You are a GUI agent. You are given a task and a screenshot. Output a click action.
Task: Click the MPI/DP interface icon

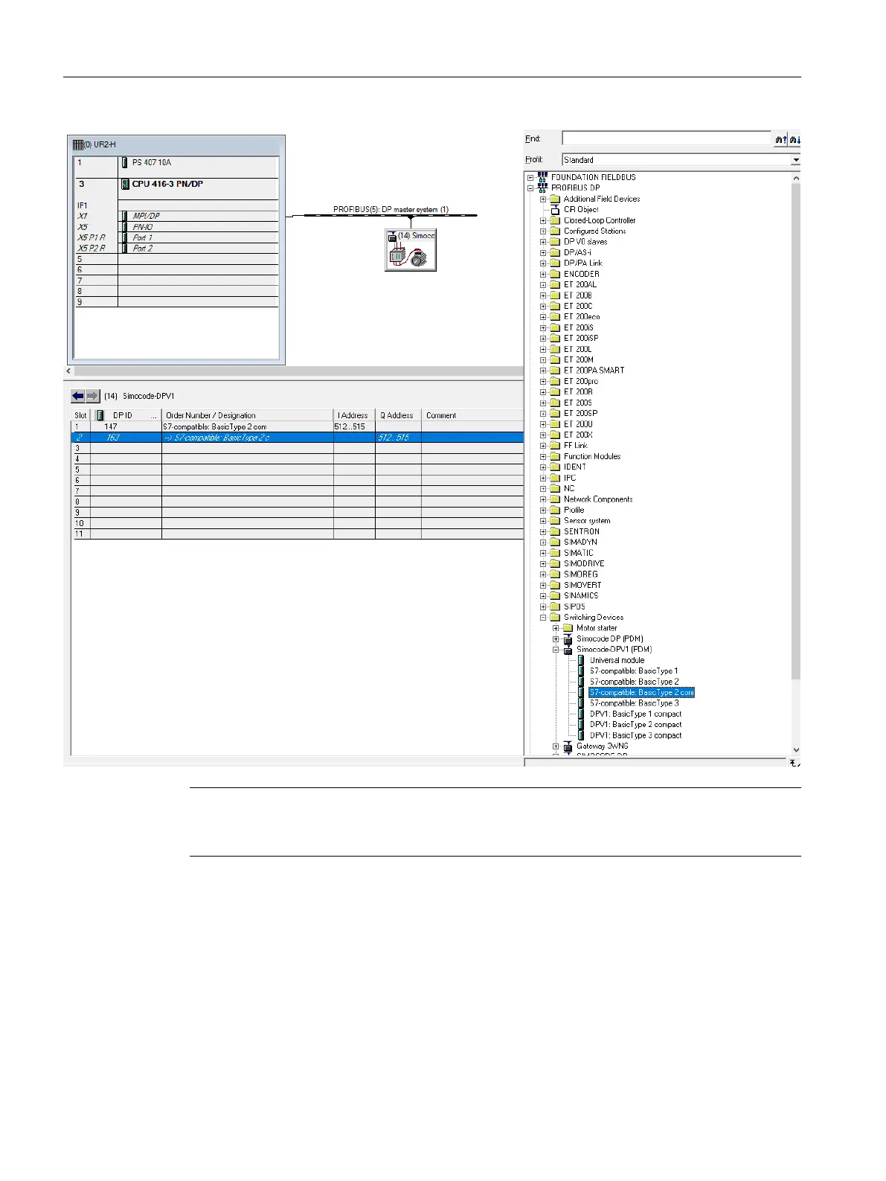(125, 216)
